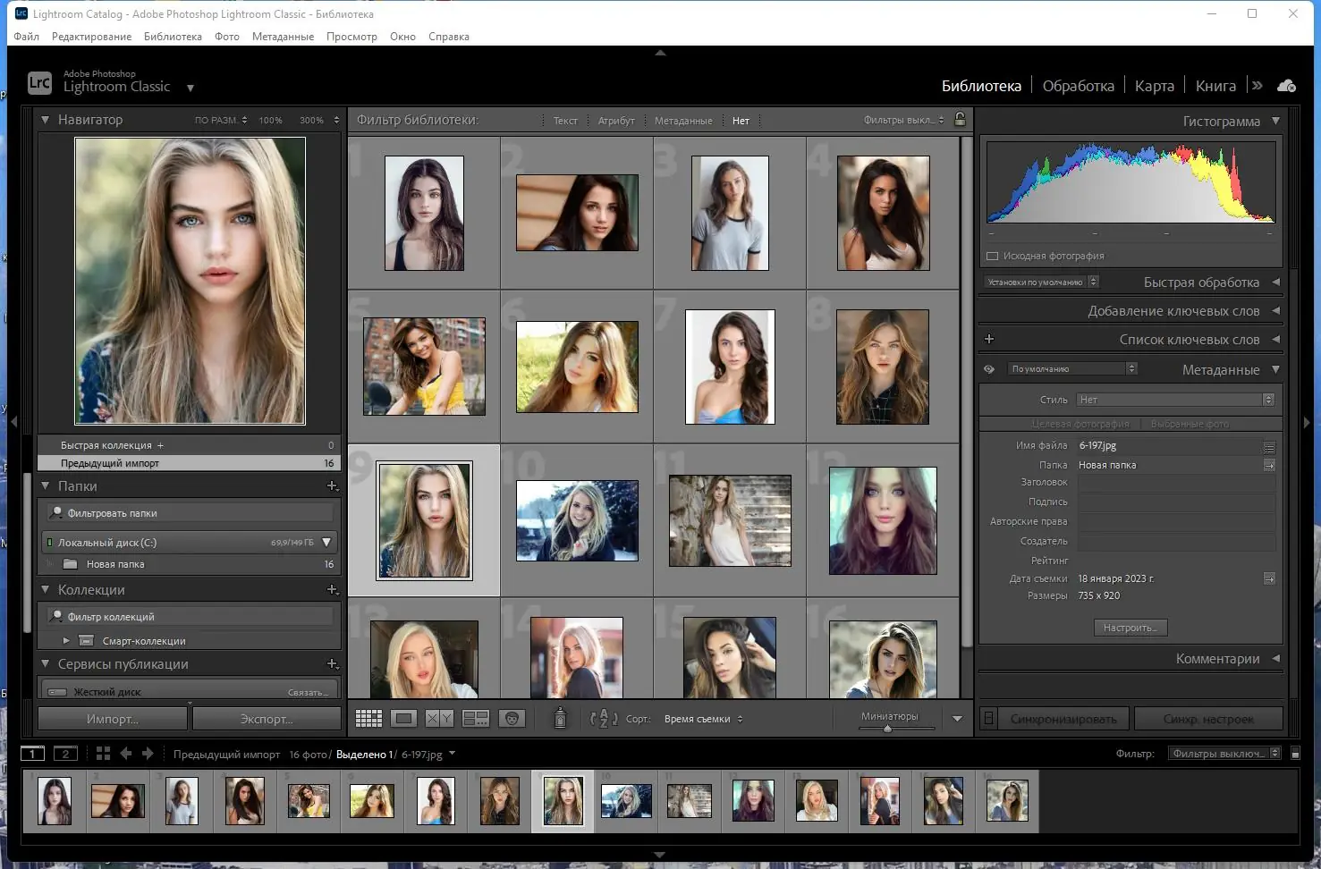Click the Синхронизировать button
This screenshot has height=869, width=1321.
click(x=1064, y=719)
